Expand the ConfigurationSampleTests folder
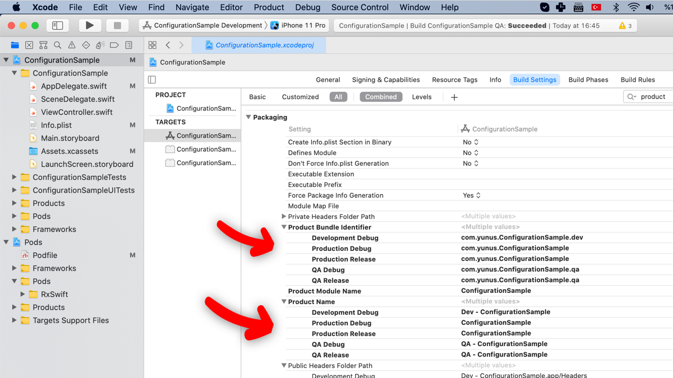 [14, 177]
